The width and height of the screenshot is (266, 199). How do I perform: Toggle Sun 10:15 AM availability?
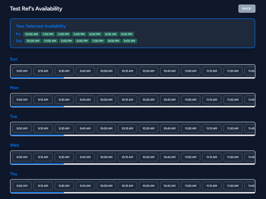[127, 71]
